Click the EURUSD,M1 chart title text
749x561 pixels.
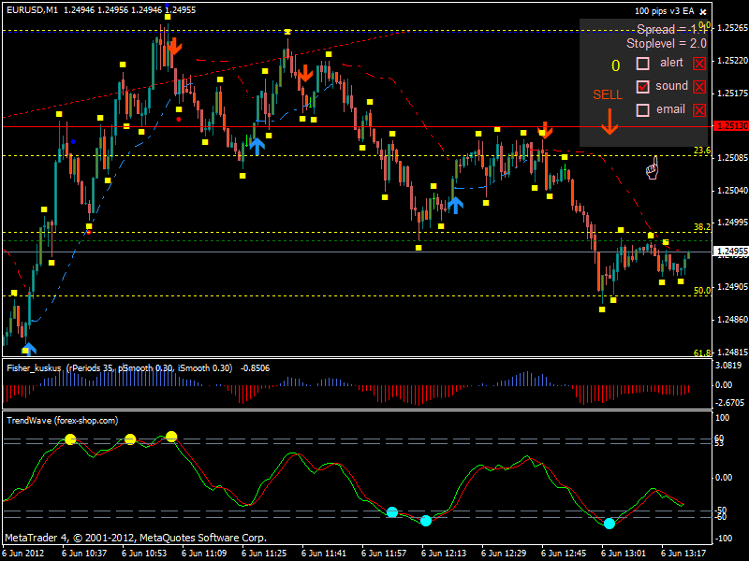[x=33, y=10]
